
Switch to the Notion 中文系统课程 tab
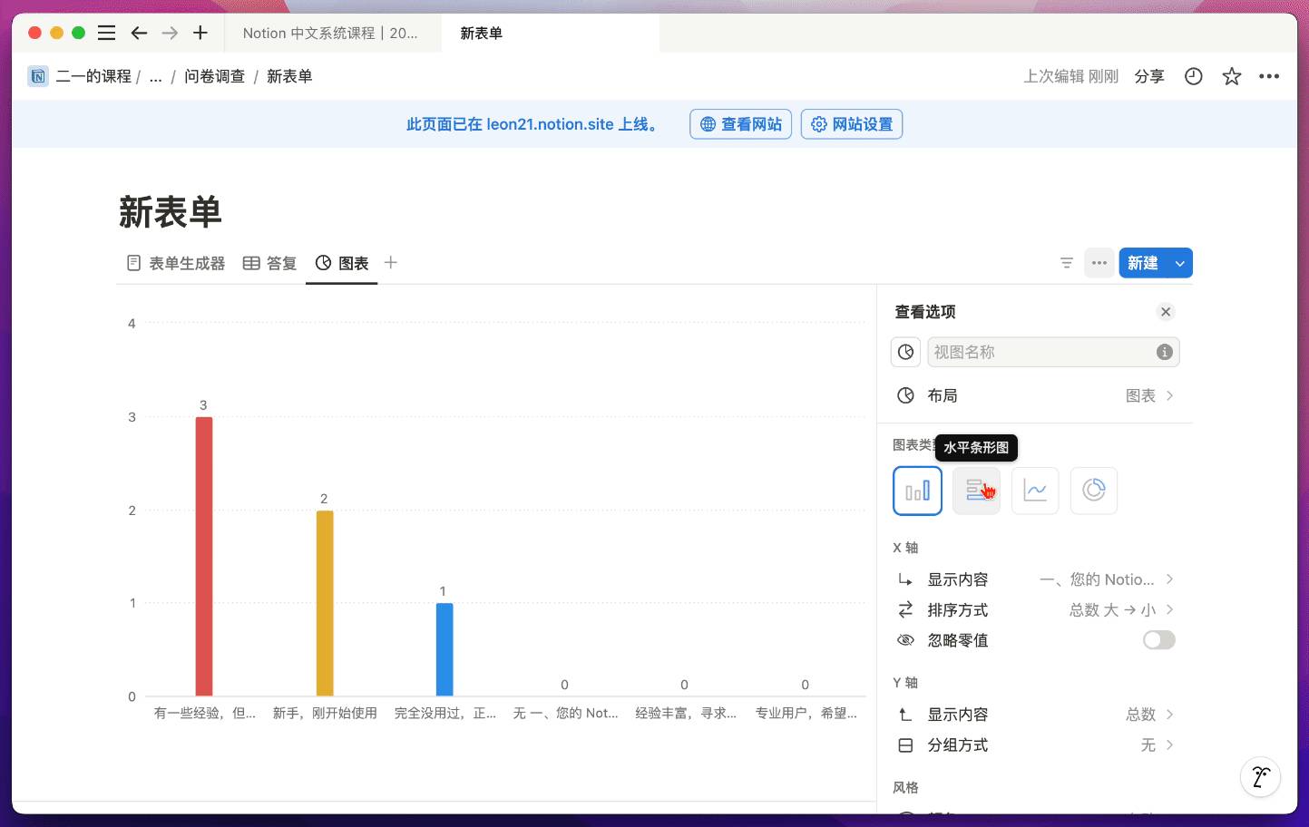[x=331, y=33]
